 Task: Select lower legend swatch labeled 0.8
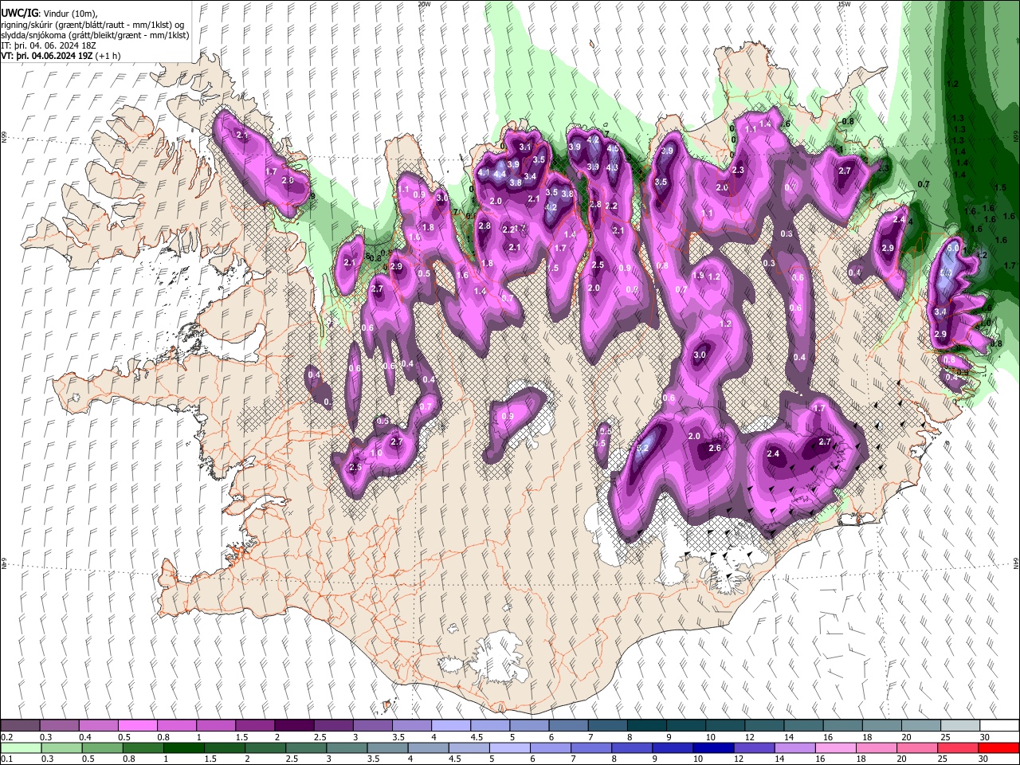[x=143, y=747]
